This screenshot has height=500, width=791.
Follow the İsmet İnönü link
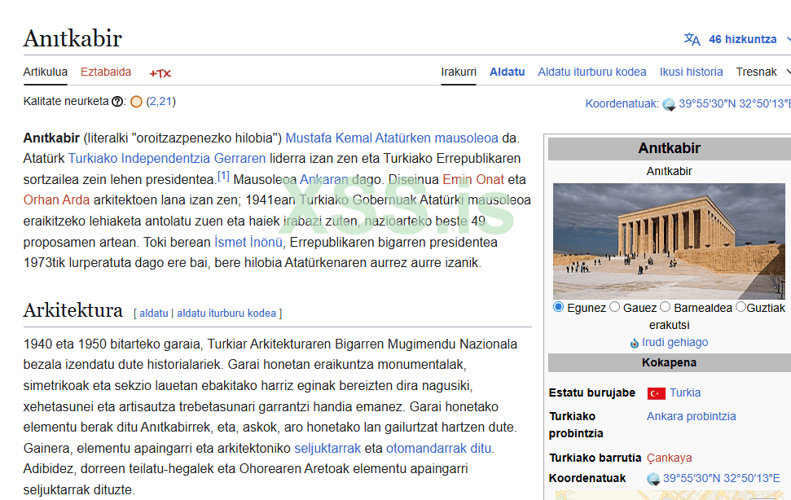[248, 242]
